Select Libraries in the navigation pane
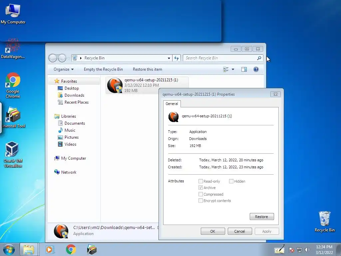 [68, 116]
